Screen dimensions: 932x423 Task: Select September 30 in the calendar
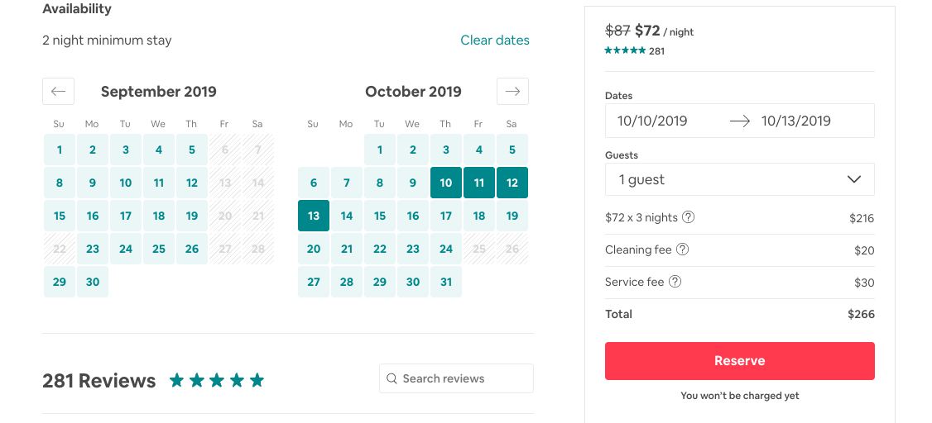point(93,282)
